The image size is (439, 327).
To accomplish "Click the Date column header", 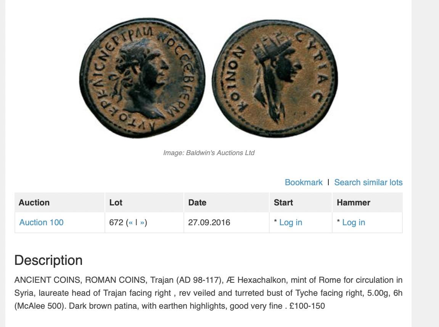I will 197,202.
